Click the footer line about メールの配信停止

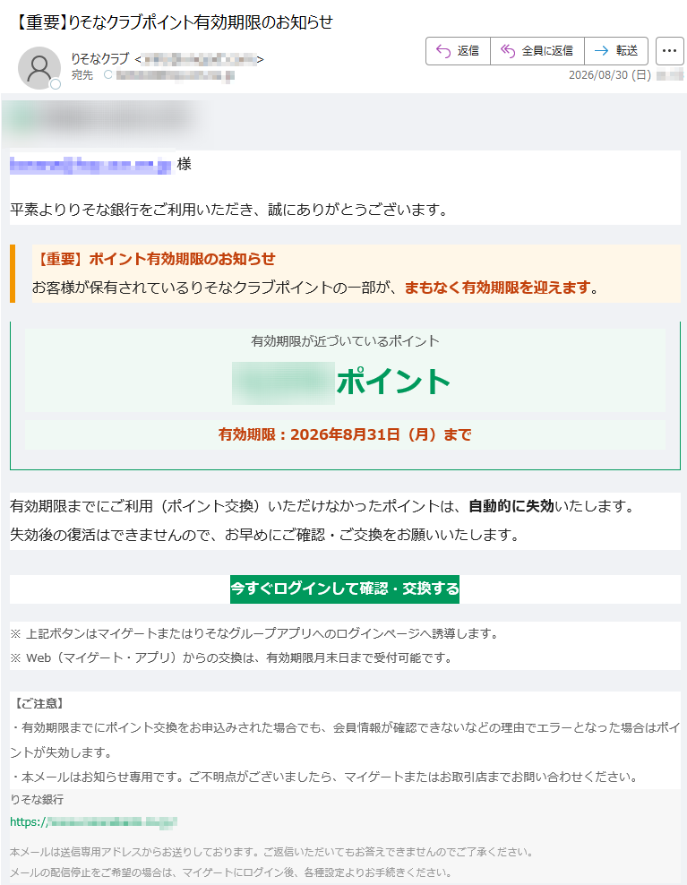tap(231, 872)
